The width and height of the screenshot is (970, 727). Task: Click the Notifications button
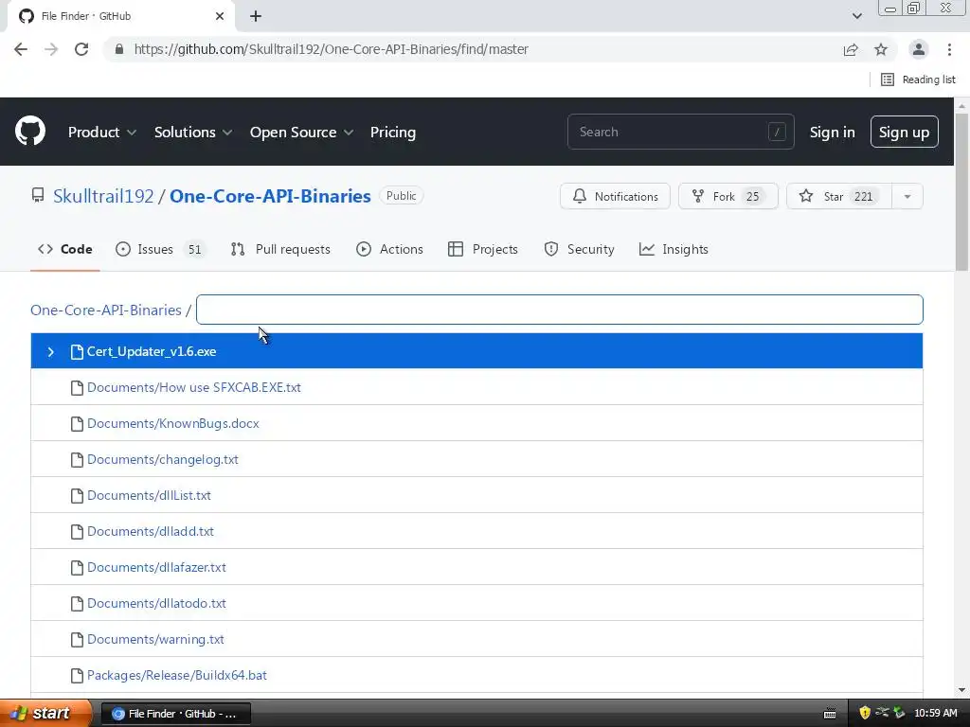pyautogui.click(x=615, y=197)
